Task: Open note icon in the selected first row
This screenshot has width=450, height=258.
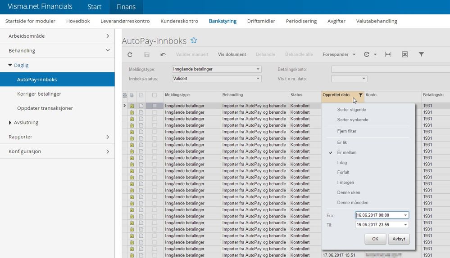Action: [141, 106]
